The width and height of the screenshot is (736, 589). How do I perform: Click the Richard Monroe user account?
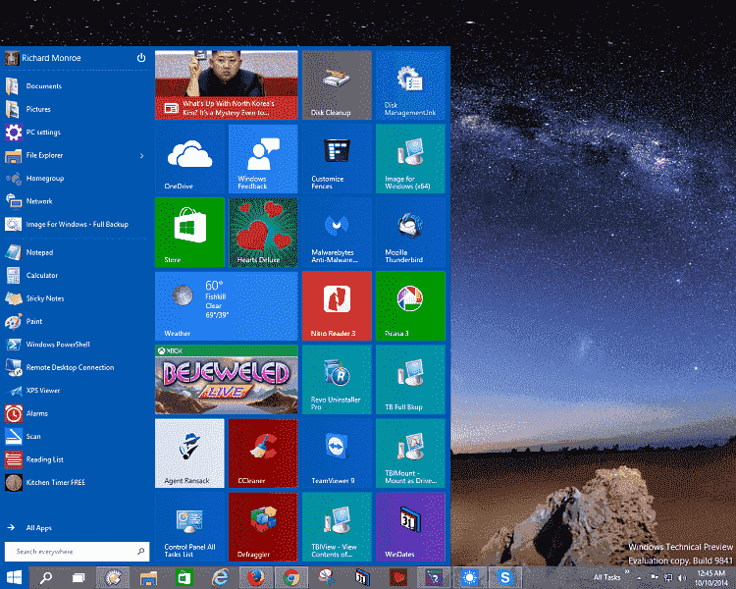(x=43, y=58)
